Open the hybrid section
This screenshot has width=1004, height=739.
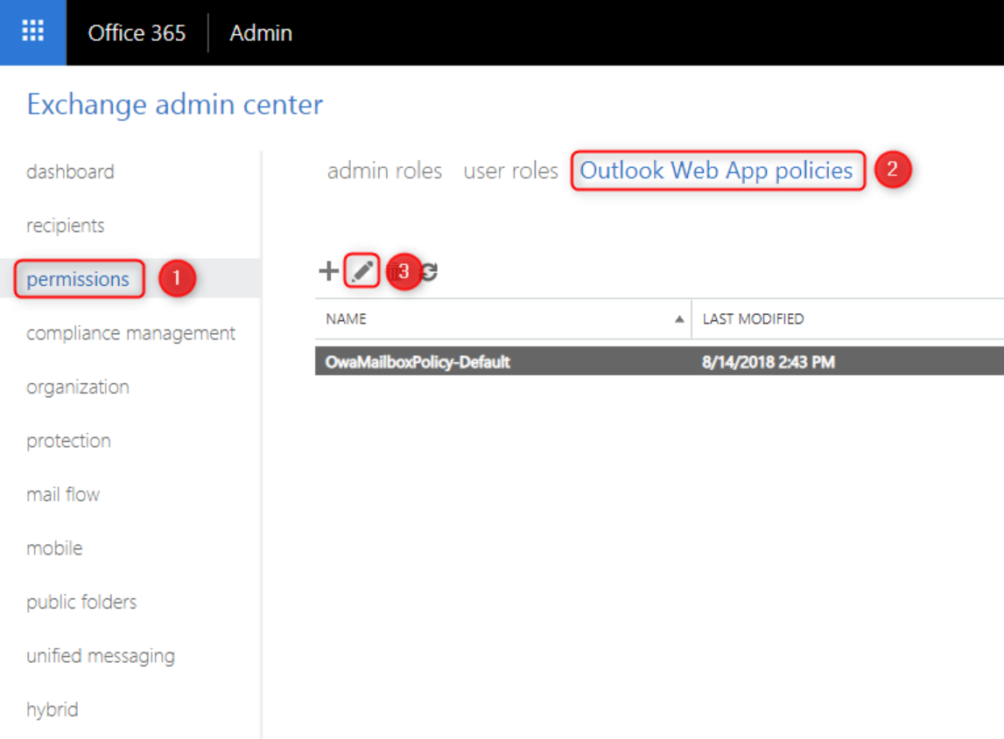(53, 709)
